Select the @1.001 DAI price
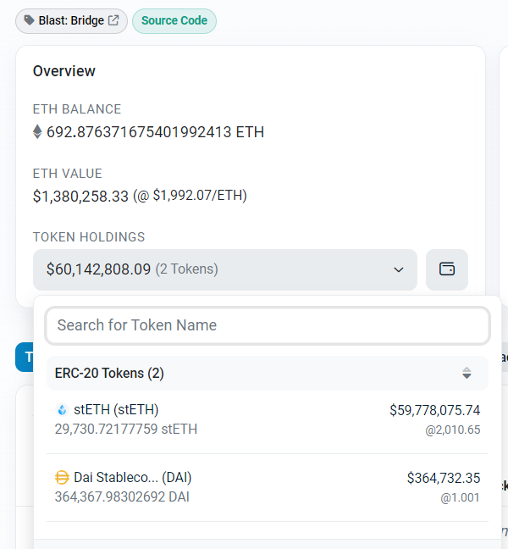This screenshot has height=549, width=508. click(x=460, y=497)
